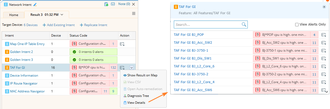This screenshot has width=330, height=109.
Task: Click the action icon for TAF For GI BJ_L2_Core_6
Action: pyautogui.click(x=324, y=66)
